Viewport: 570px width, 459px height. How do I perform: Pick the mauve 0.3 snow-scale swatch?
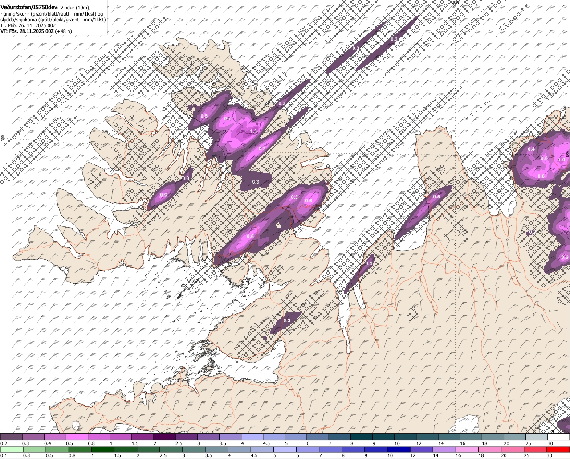point(33,437)
